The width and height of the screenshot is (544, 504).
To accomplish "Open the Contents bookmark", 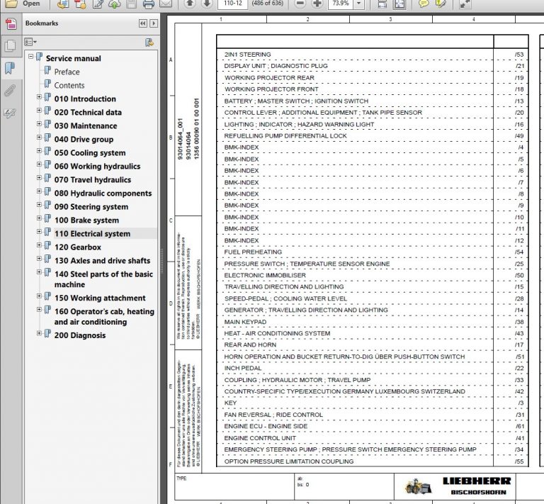I will pos(69,85).
